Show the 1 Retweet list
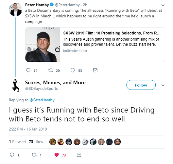173x164 pixels. click(x=18, y=142)
